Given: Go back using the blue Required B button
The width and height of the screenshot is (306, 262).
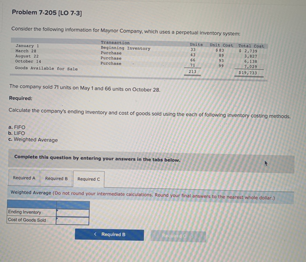Looking at the screenshot, I should [109, 235].
